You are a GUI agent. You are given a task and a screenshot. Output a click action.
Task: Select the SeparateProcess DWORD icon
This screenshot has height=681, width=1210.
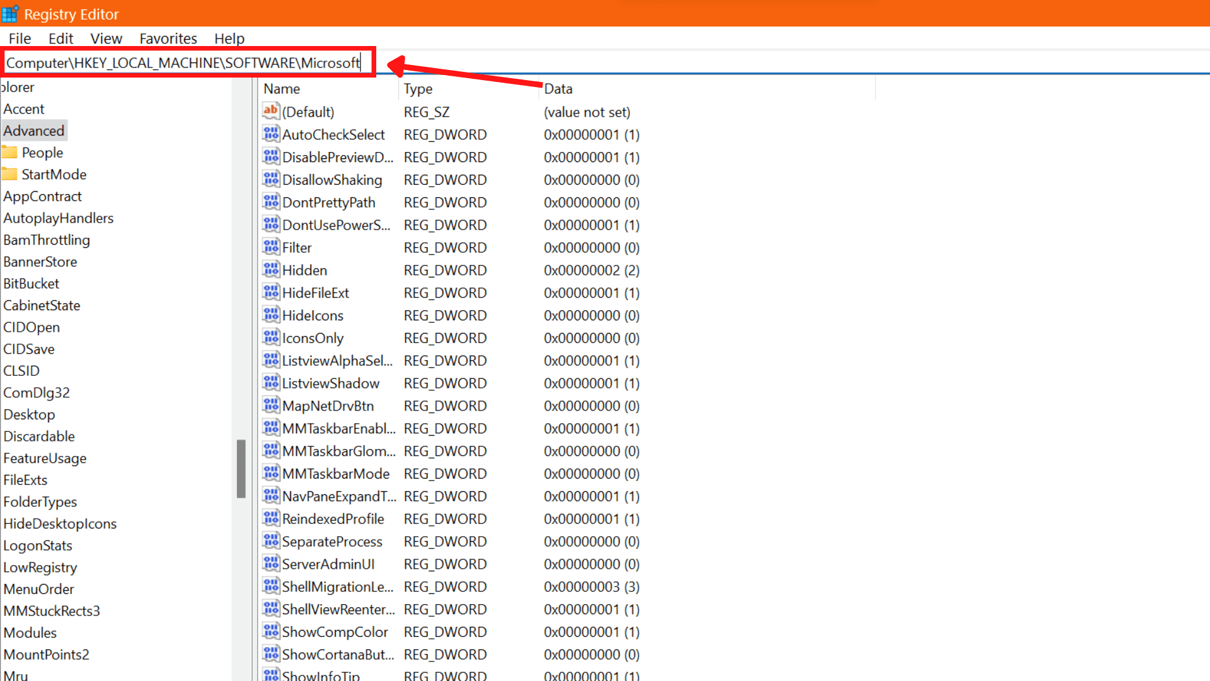(x=271, y=541)
